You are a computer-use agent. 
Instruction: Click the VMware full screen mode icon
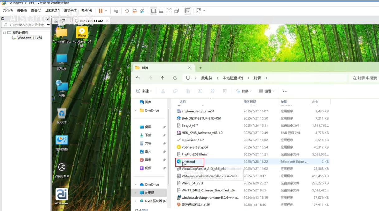(x=169, y=11)
